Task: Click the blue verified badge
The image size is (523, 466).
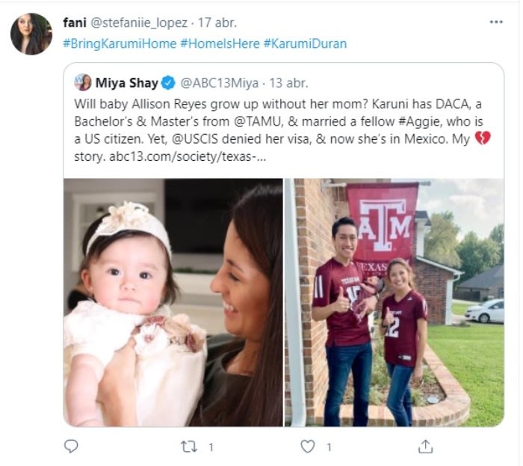Action: (169, 83)
